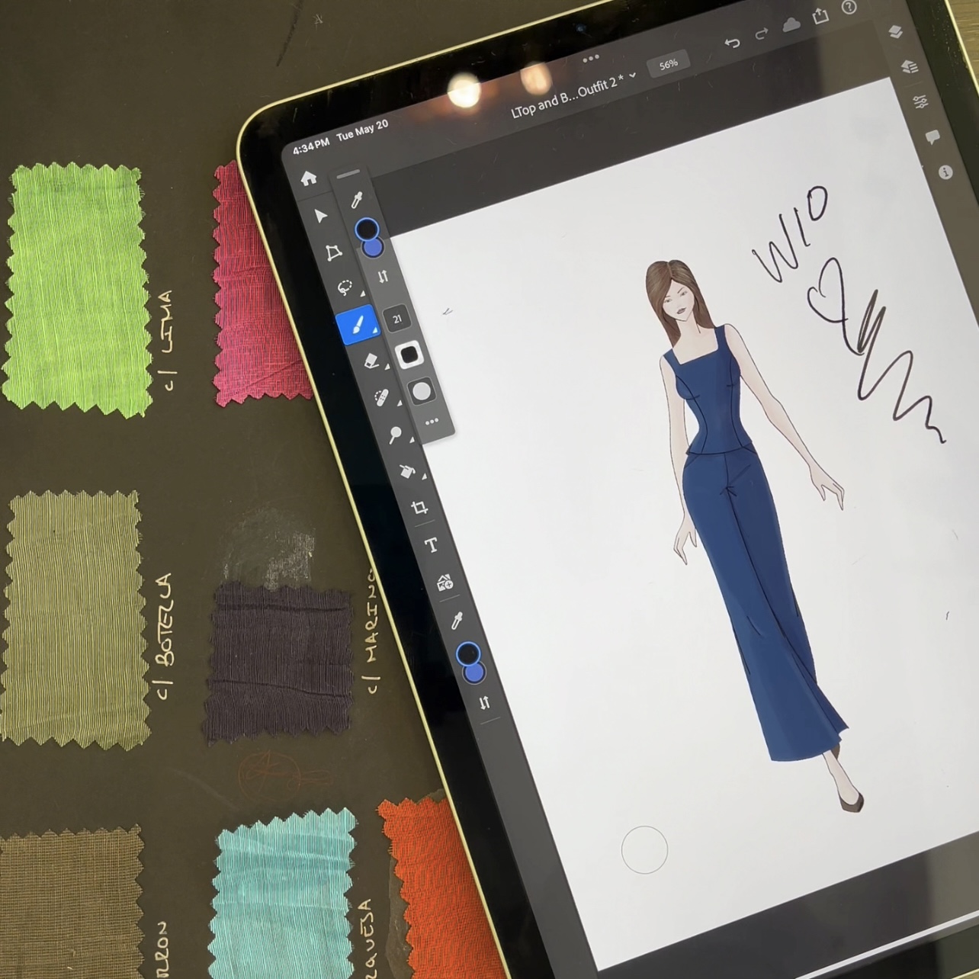Select the Eraser tool
The height and width of the screenshot is (979, 979).
click(371, 361)
